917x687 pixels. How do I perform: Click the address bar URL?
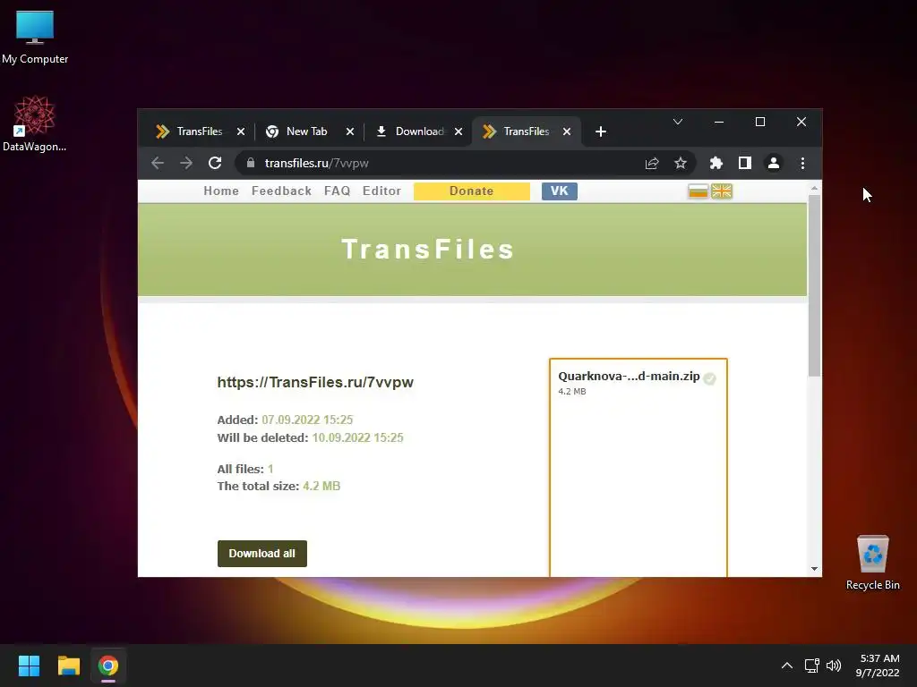click(316, 163)
